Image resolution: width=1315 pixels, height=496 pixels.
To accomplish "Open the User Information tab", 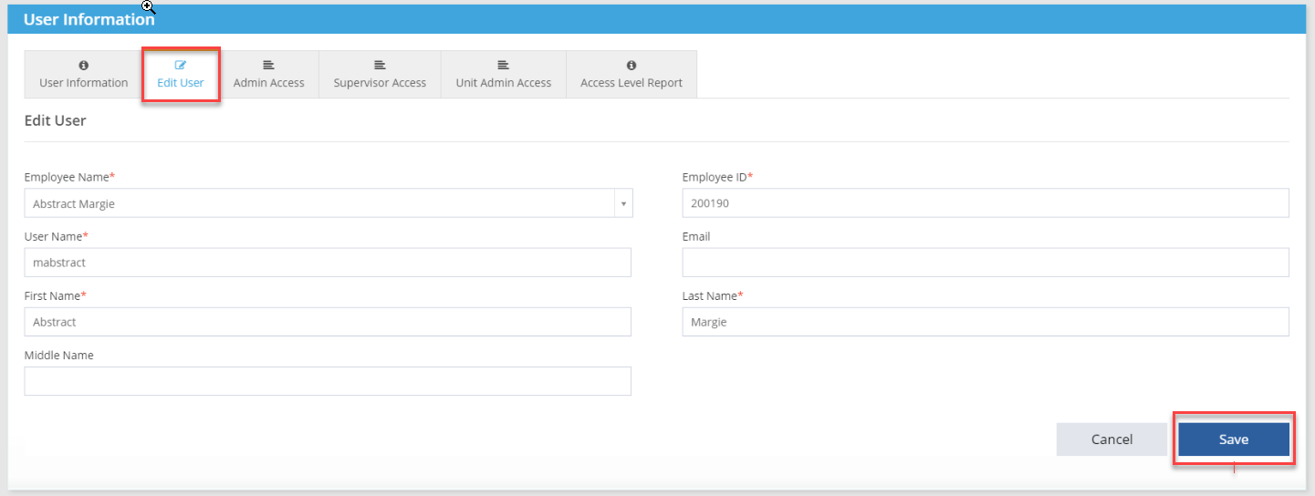I will point(84,75).
